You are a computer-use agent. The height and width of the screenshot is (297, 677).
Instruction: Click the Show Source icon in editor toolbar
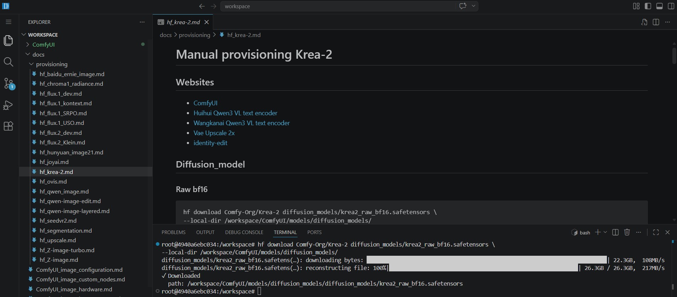point(644,22)
